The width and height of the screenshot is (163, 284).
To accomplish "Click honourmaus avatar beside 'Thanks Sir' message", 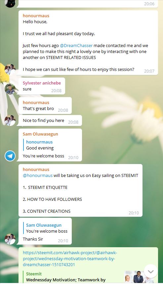I will tap(10, 239).
